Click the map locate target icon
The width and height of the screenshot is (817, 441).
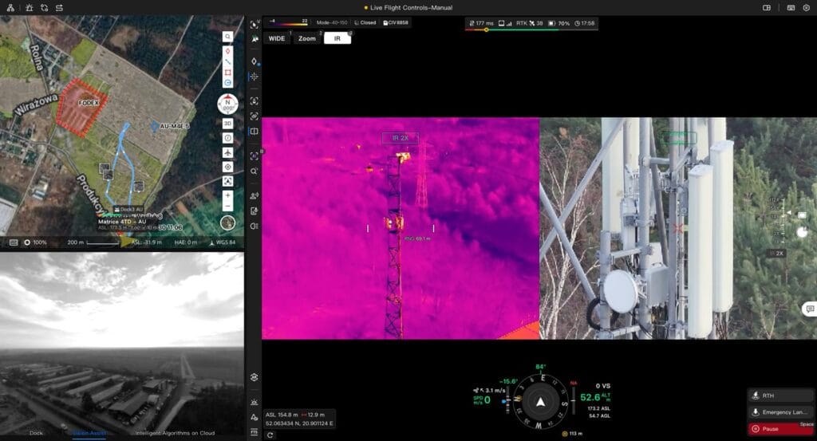227,167
